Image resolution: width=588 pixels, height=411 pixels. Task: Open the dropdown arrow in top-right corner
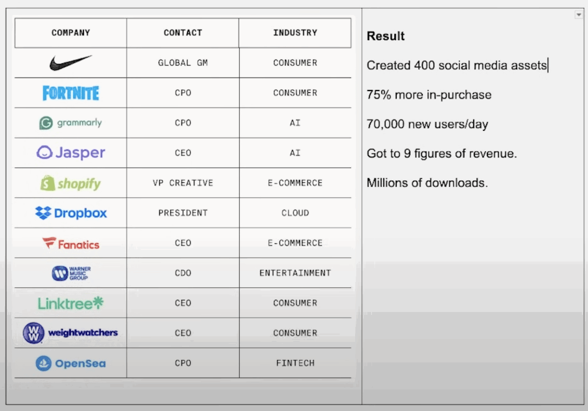click(578, 15)
